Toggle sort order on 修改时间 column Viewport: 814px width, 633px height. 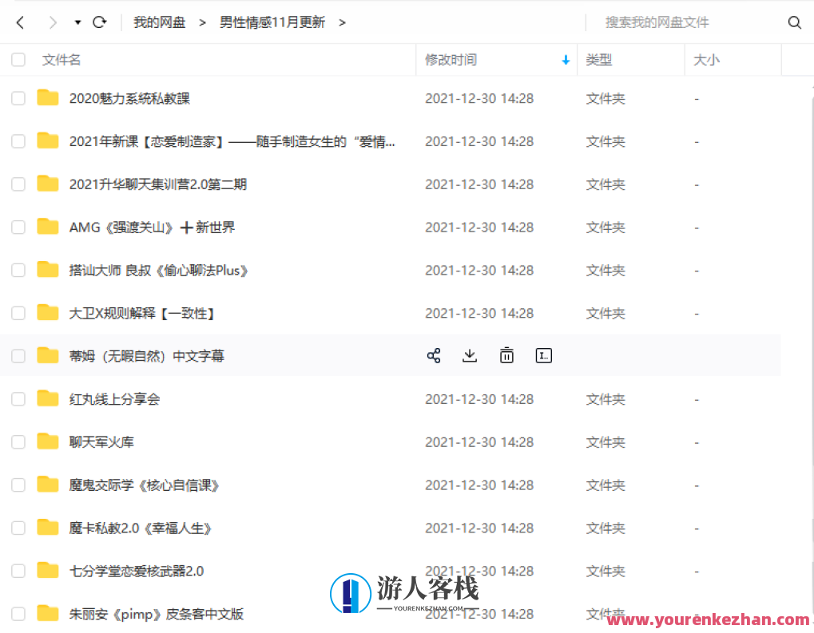point(565,59)
